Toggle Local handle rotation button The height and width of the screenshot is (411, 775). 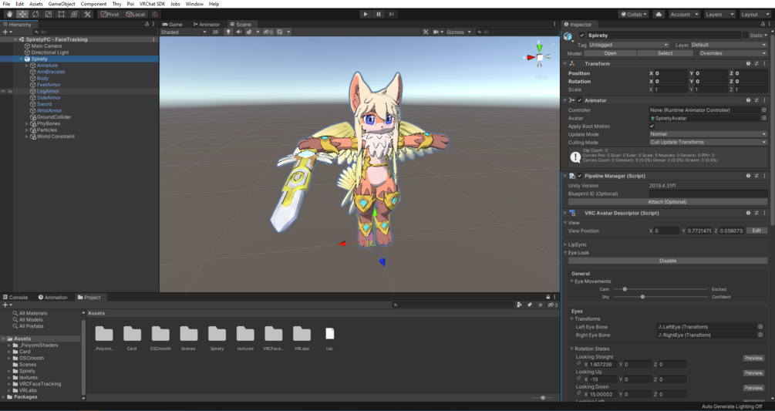click(x=135, y=15)
